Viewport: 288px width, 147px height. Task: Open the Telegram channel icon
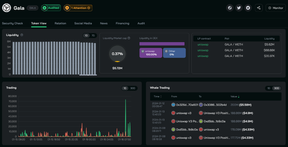pos(248,8)
